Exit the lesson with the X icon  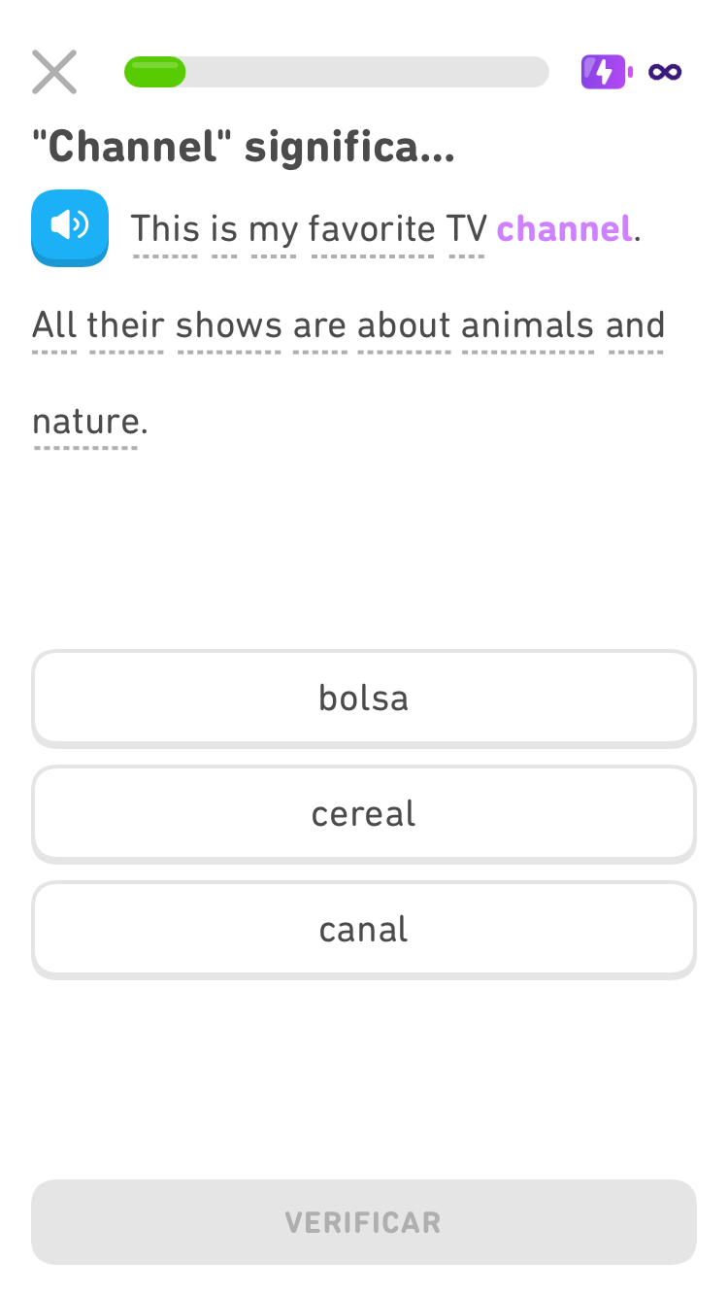(x=53, y=71)
